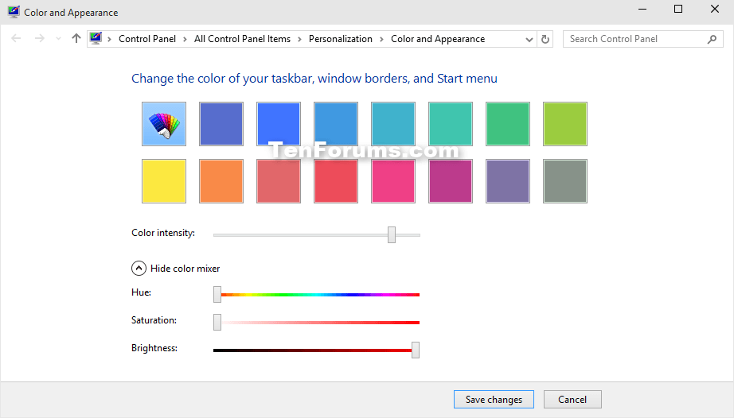Click Save changes button

tap(494, 399)
